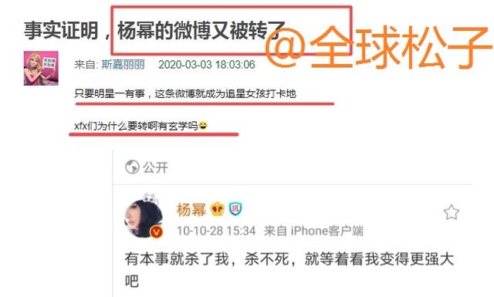Click the 来自 iPhone客户端 source link
The height and width of the screenshot is (297, 494).
click(x=313, y=231)
